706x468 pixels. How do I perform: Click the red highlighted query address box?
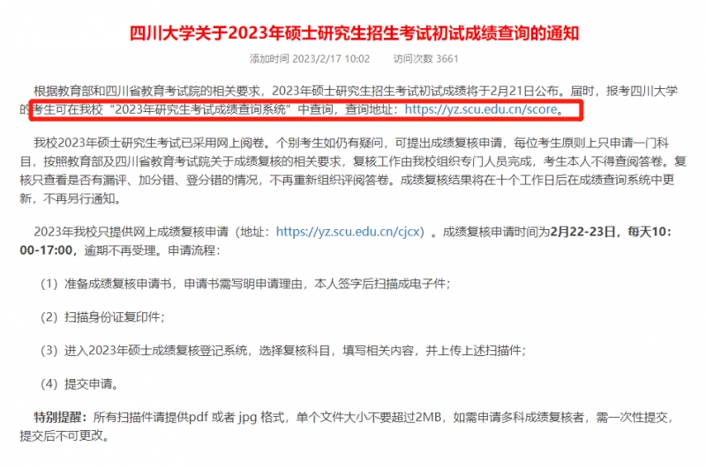306,109
